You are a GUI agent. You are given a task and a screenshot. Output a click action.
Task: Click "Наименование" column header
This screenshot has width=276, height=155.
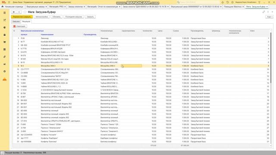click(47, 34)
